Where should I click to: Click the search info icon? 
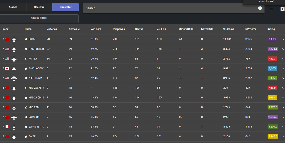[x=260, y=8]
